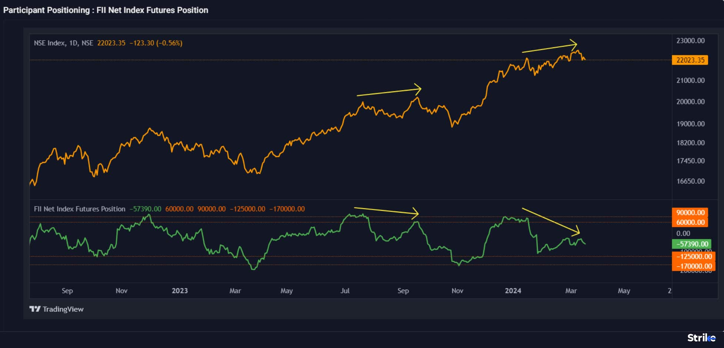The height and width of the screenshot is (348, 724).
Task: Click the -170000.00 level axis label
Action: 694,266
